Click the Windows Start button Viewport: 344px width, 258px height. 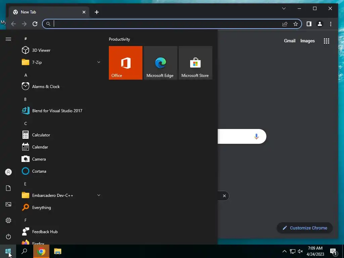pyautogui.click(x=8, y=251)
